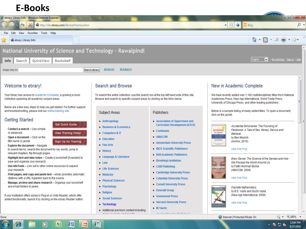306x229 pixels.
Task: Click the Brain Sense book cover
Action: pos(218,168)
